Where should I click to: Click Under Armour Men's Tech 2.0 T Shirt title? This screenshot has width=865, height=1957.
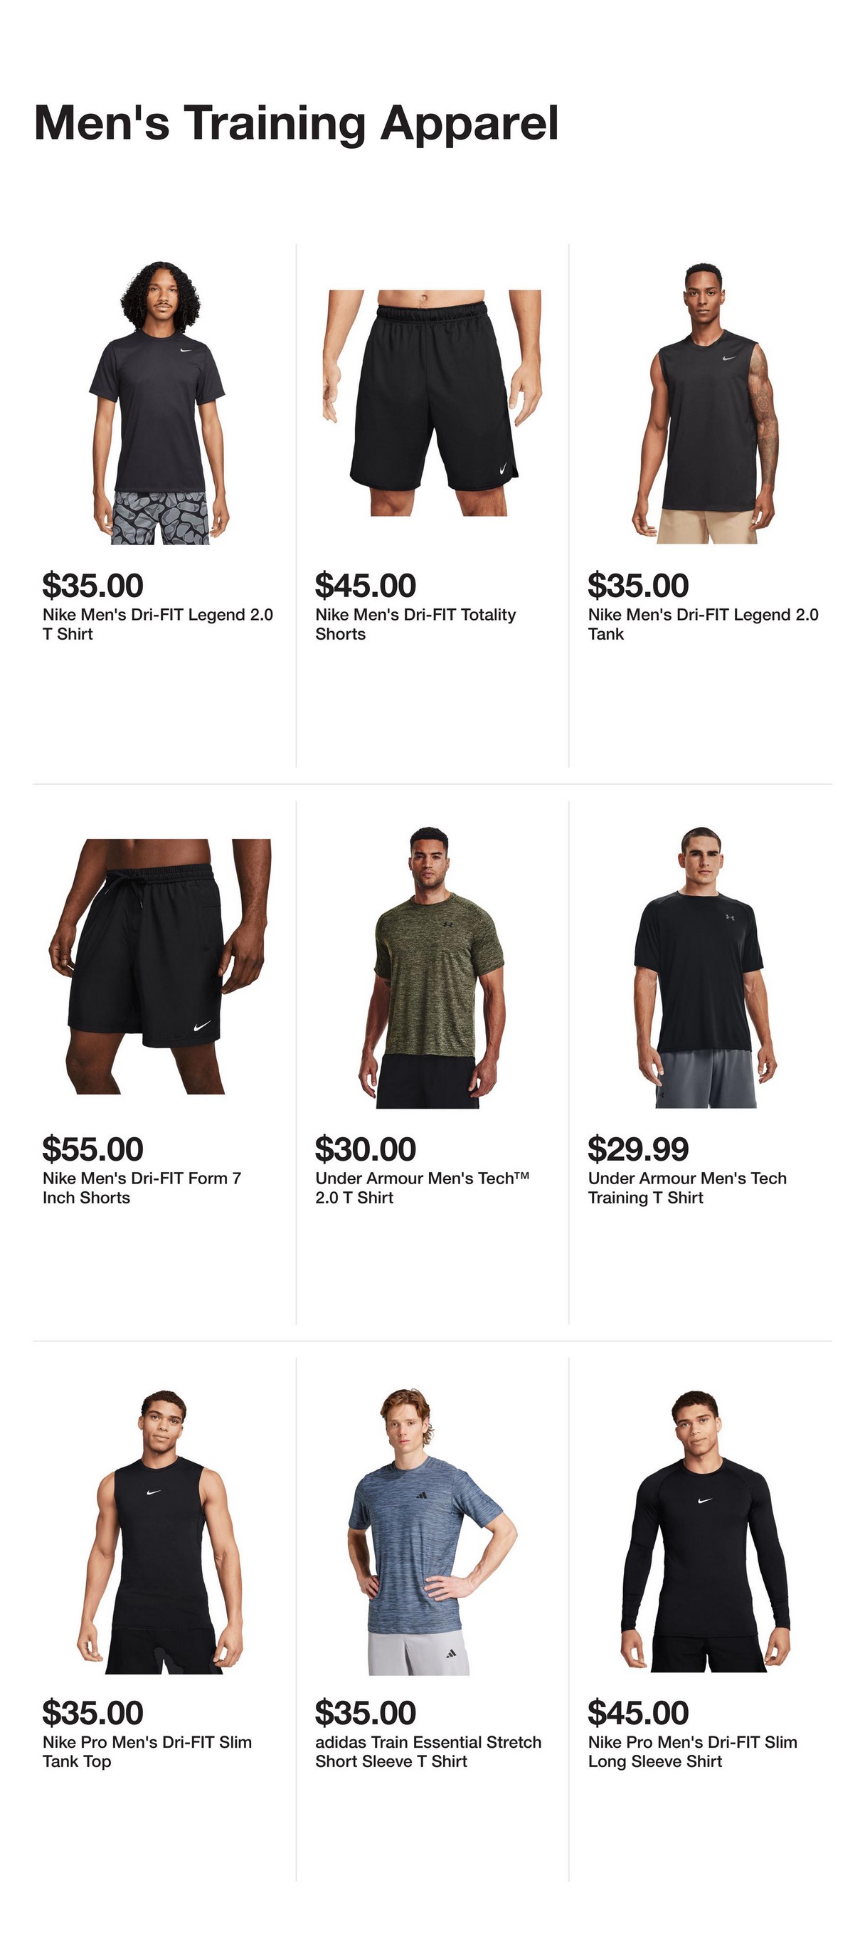pos(423,1188)
